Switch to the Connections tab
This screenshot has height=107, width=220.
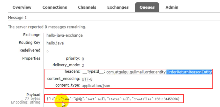(55, 7)
